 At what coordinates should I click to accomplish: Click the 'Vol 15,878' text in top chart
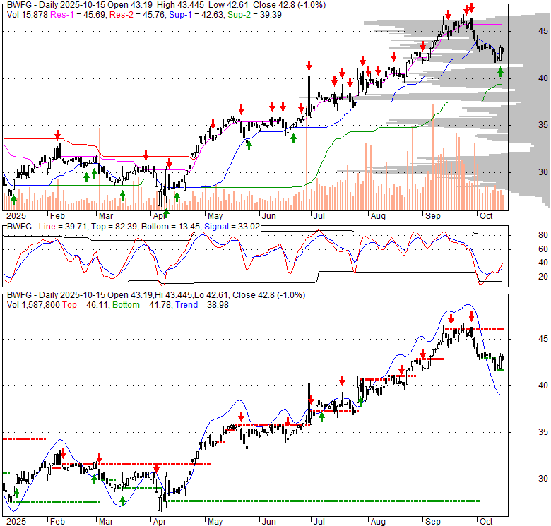coord(28,15)
